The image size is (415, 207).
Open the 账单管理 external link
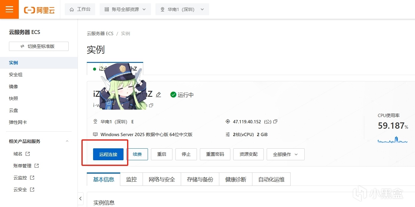pyautogui.click(x=26, y=166)
